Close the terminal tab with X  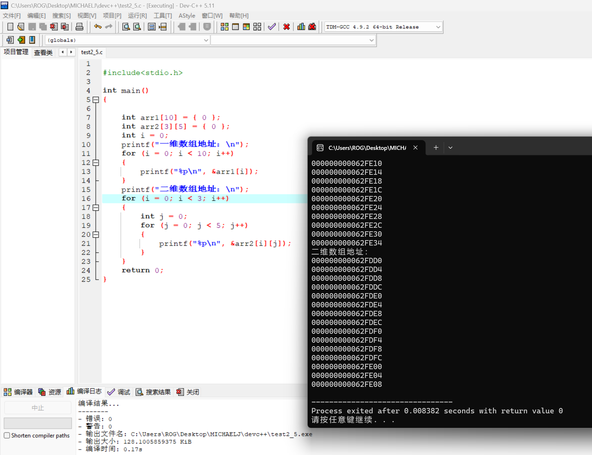point(415,148)
